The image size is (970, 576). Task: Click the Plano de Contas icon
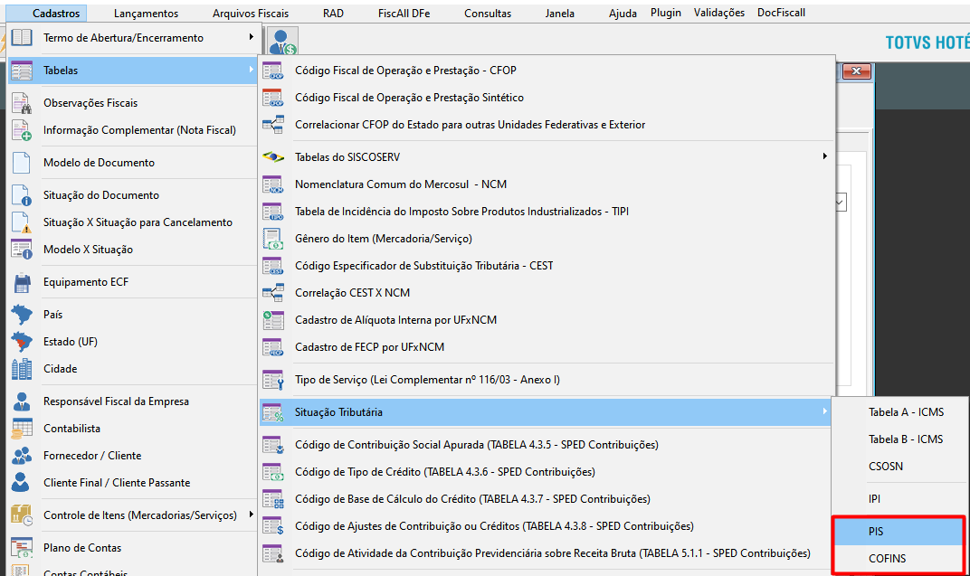(x=22, y=548)
